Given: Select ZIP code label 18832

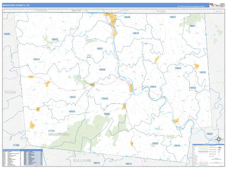Looking at the screenshot, I should (107, 114).
